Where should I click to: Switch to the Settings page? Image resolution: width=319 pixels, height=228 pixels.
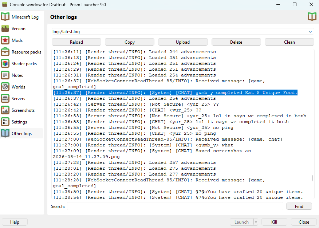[x=22, y=122]
